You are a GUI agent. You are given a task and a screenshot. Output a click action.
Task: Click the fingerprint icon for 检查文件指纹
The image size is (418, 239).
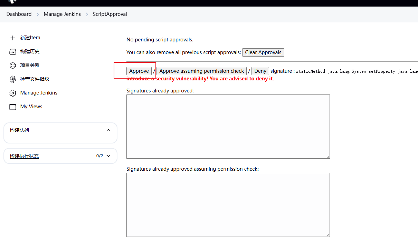[x=13, y=79]
